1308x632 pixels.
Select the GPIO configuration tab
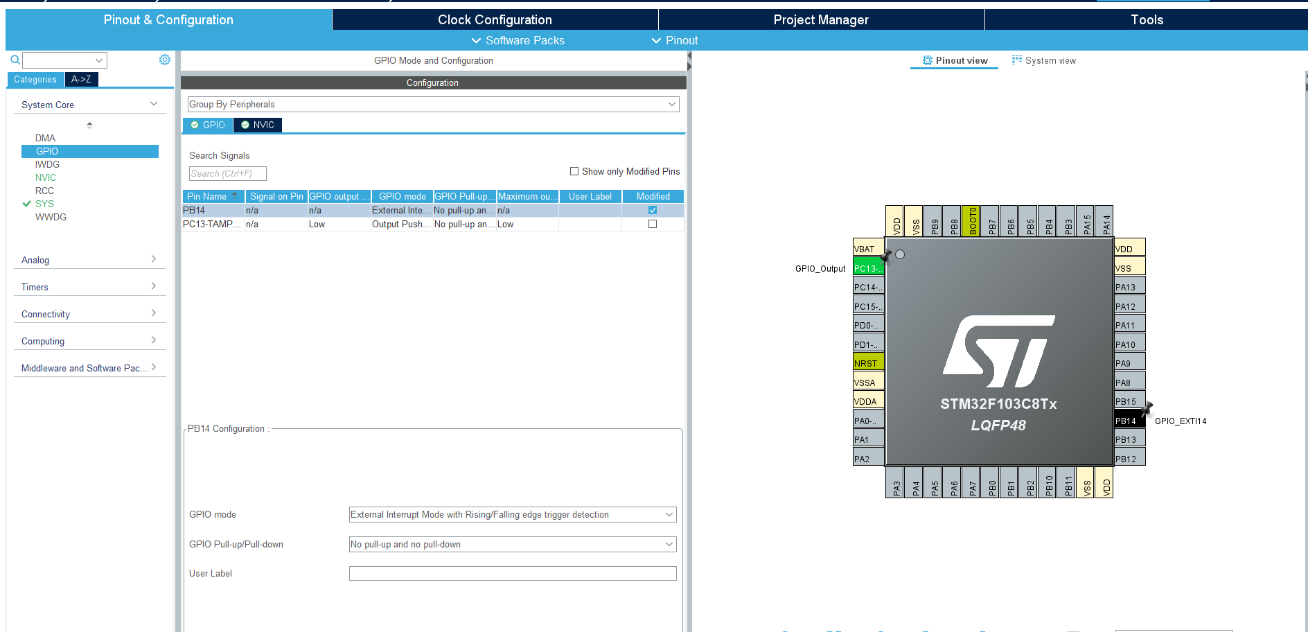pyautogui.click(x=208, y=125)
